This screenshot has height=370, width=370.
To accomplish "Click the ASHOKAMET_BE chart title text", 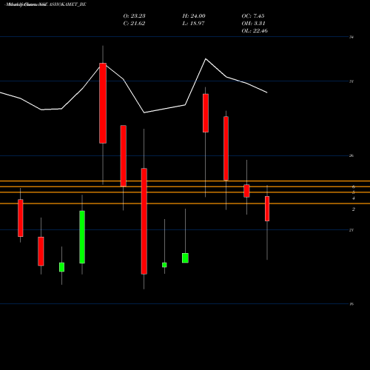I will pyautogui.click(x=68, y=4).
